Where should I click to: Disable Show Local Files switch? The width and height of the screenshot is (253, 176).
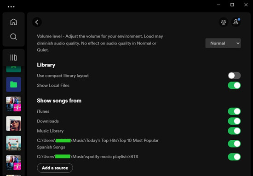tap(234, 85)
